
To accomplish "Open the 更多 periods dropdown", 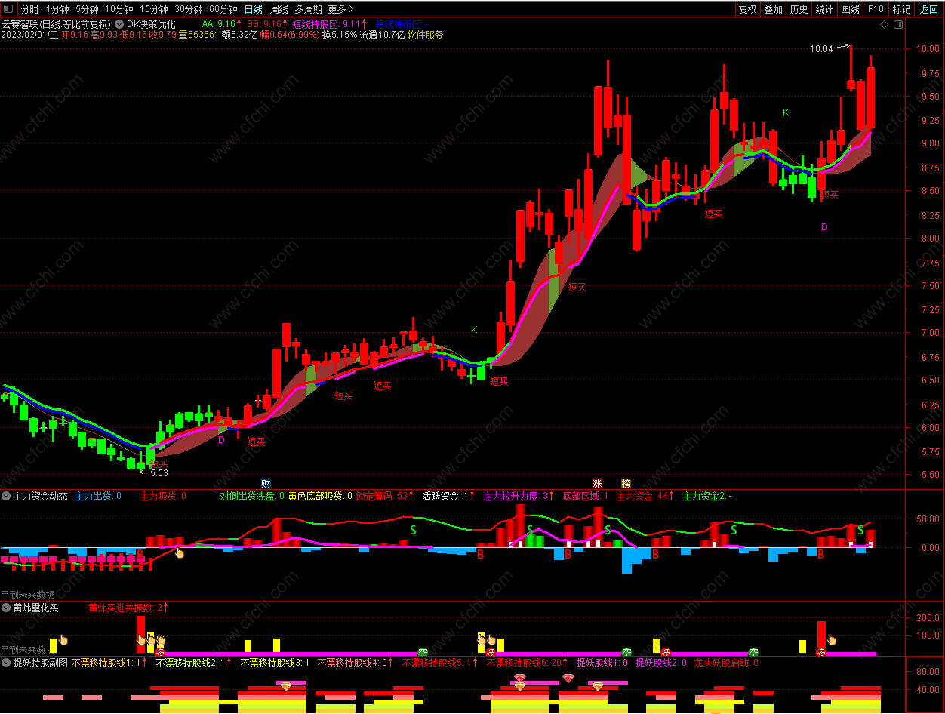I will [340, 9].
